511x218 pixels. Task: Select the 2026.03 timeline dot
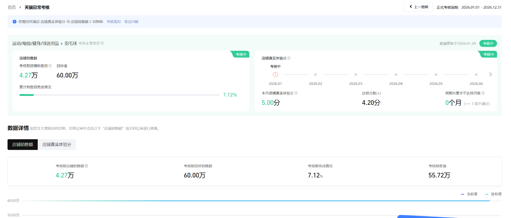(356, 75)
